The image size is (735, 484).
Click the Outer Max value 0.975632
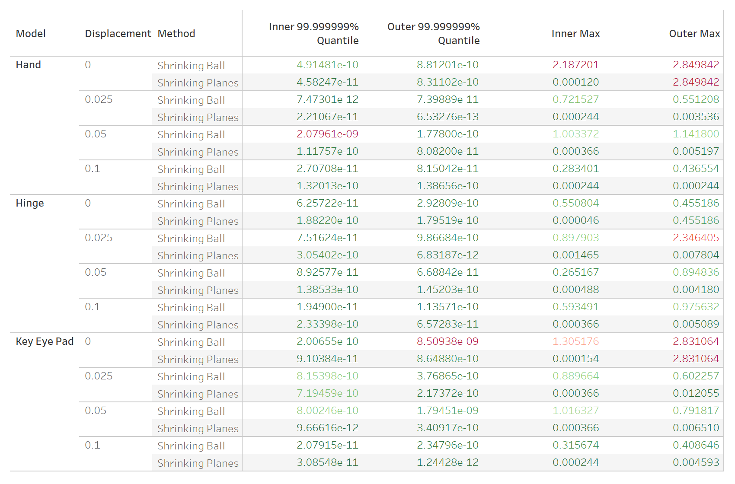pyautogui.click(x=696, y=307)
